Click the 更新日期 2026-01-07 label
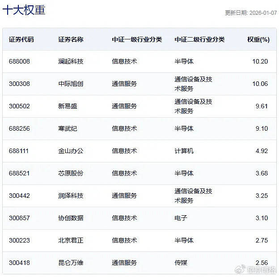This screenshot has width=279, height=277. pyautogui.click(x=250, y=13)
